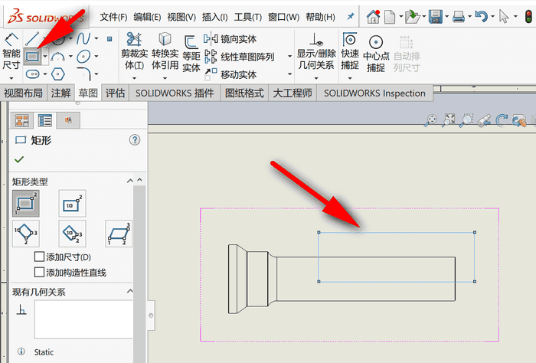The height and width of the screenshot is (363, 536).
Task: Open the rectangle tool dropdown arrow
Action: coord(45,57)
